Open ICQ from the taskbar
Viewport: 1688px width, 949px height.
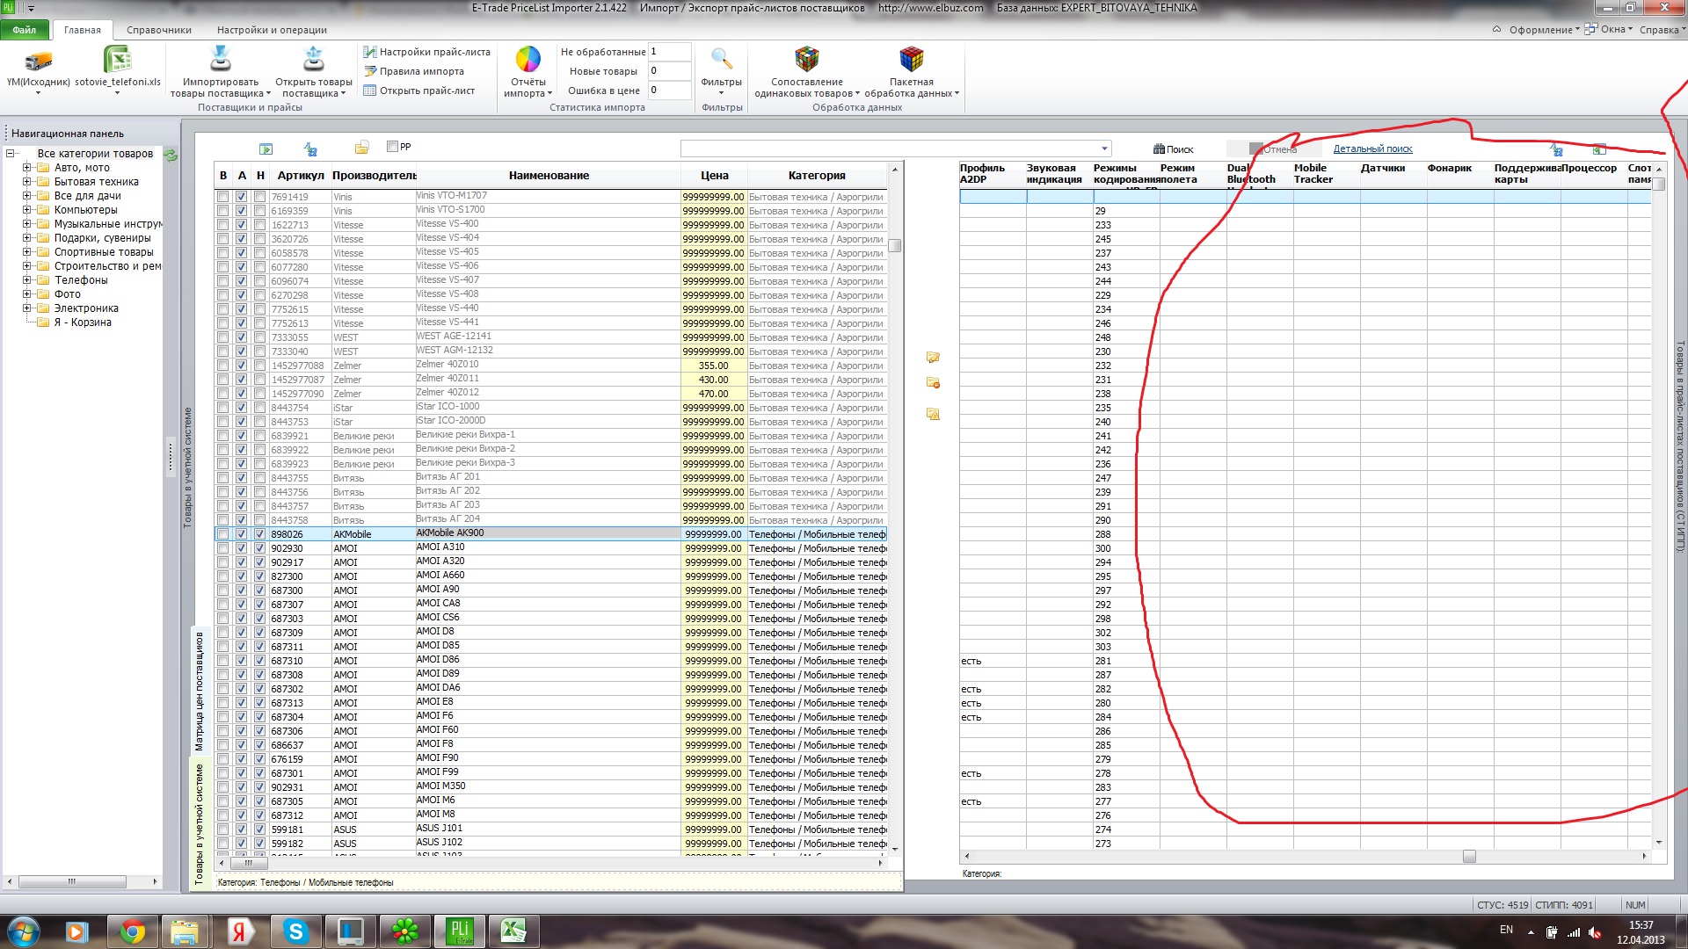coord(405,931)
